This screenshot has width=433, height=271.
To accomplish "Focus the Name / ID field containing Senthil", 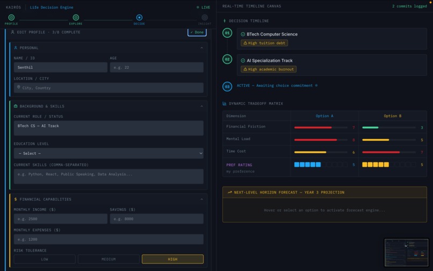I will pyautogui.click(x=61, y=67).
